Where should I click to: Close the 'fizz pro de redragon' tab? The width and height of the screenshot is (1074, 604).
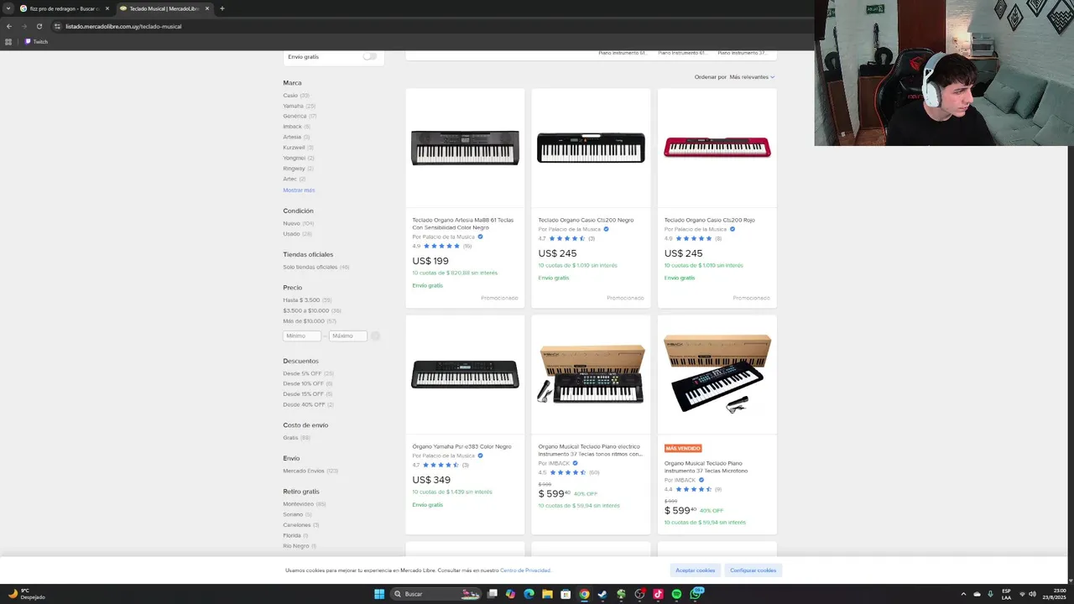107,8
